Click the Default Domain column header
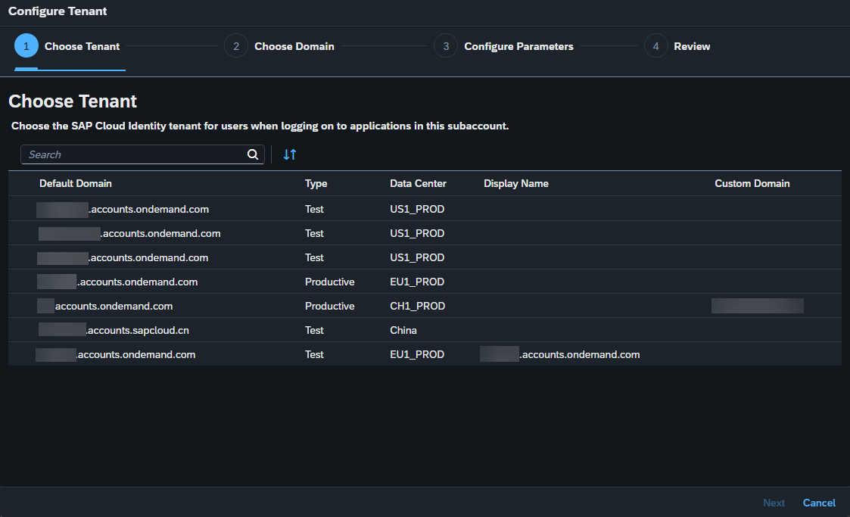Viewport: 850px width, 517px height. coord(76,184)
